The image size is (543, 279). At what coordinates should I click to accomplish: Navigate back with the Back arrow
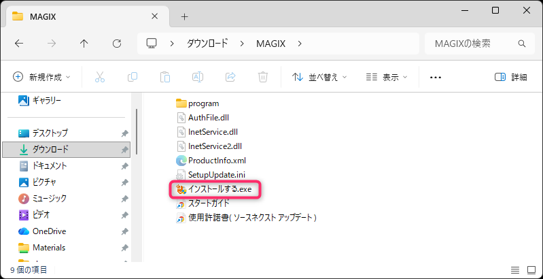click(19, 44)
